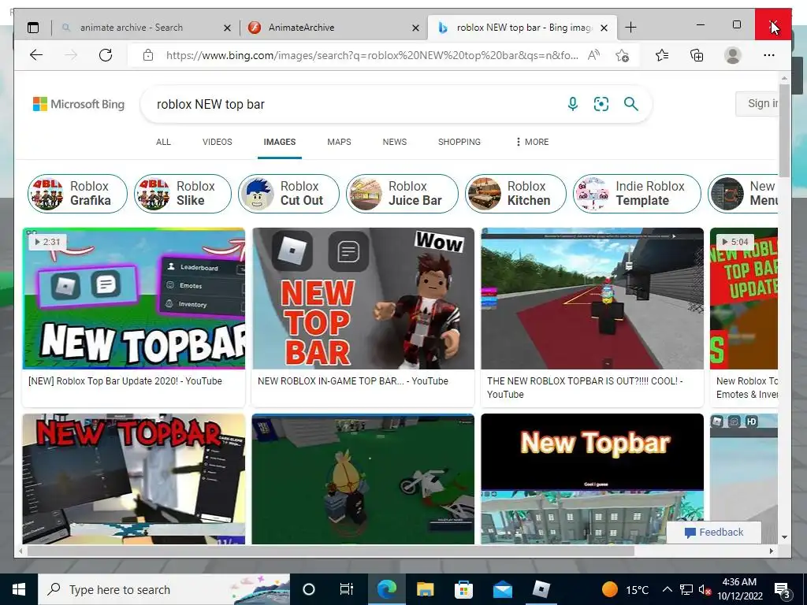Show hidden system tray icons

point(667,589)
